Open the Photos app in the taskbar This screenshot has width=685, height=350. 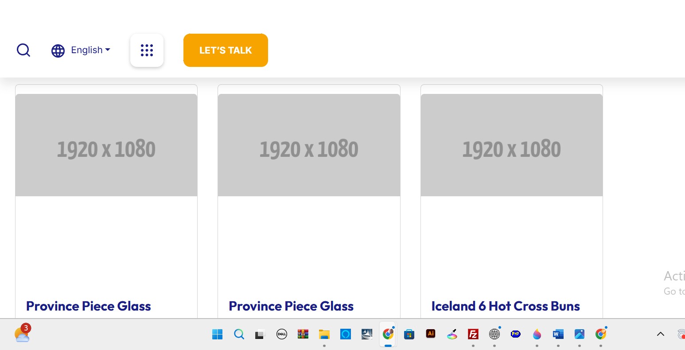click(x=580, y=334)
